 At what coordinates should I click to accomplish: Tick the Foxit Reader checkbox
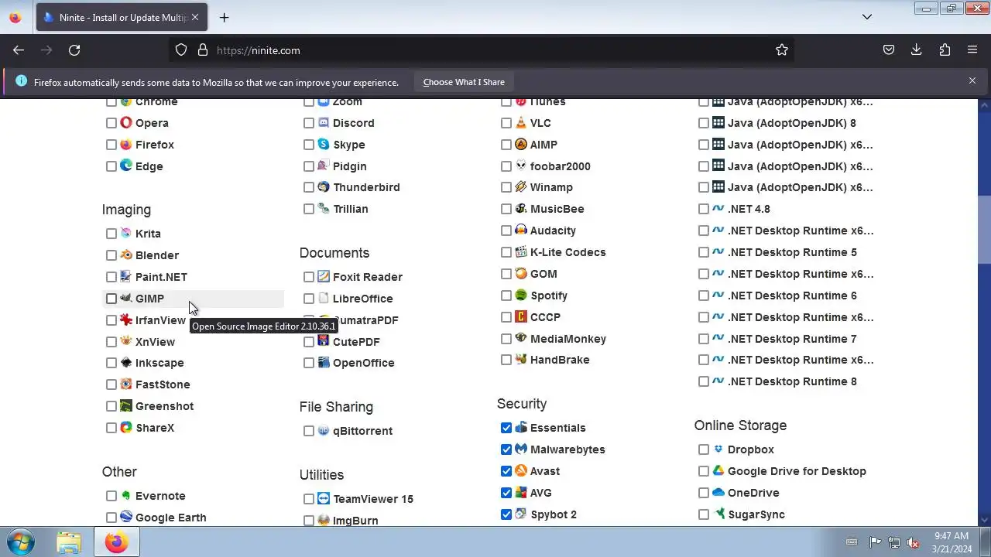point(309,277)
